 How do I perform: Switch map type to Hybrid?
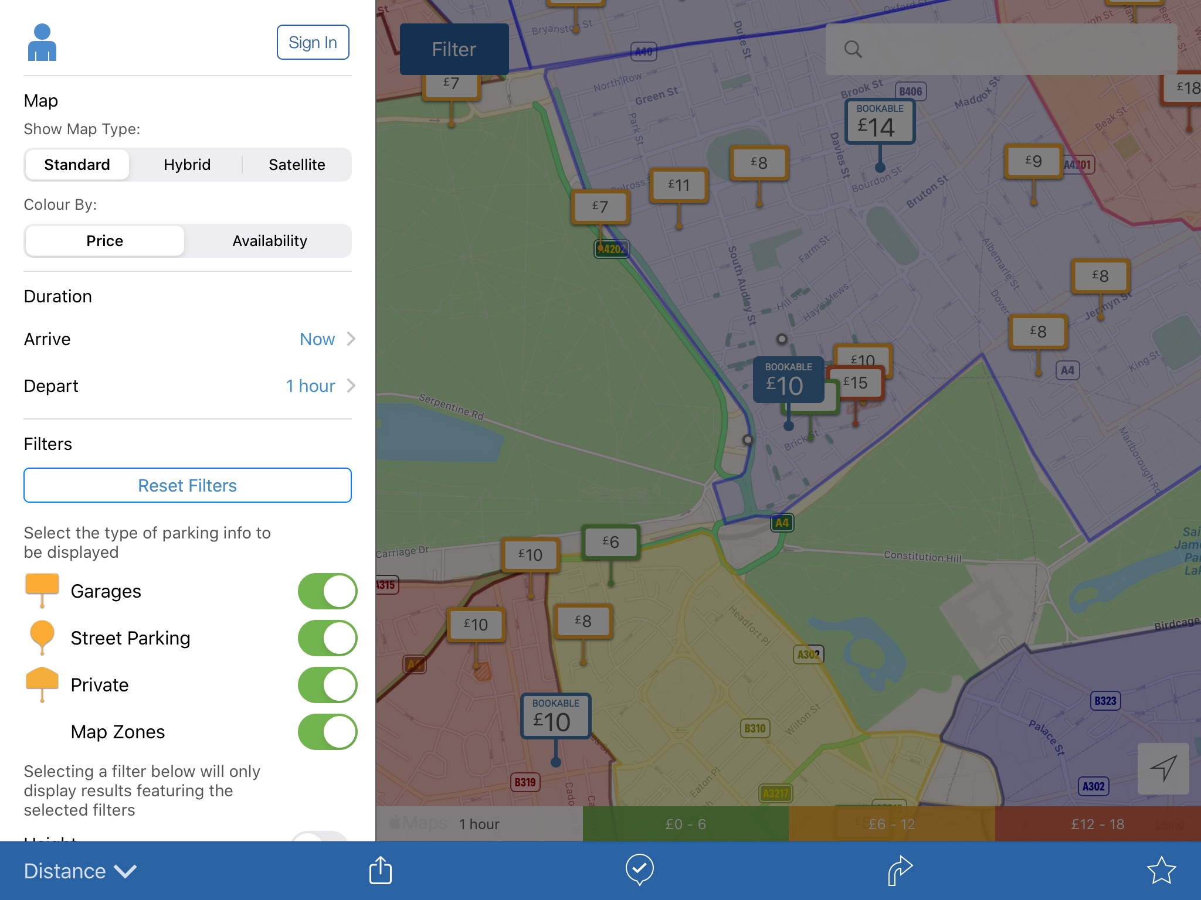coord(187,165)
